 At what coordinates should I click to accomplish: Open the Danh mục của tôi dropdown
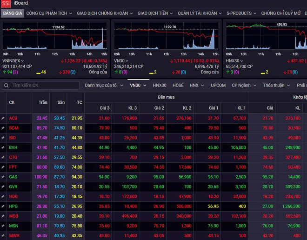(x=104, y=86)
